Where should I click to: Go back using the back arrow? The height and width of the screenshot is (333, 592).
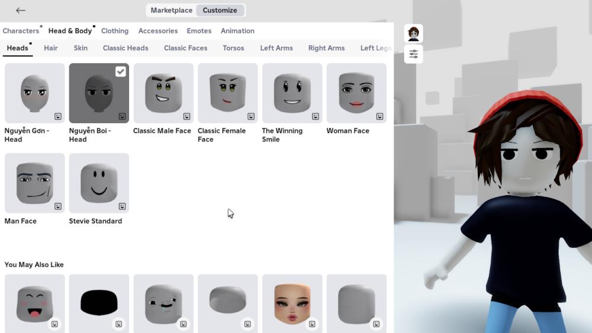tap(20, 11)
